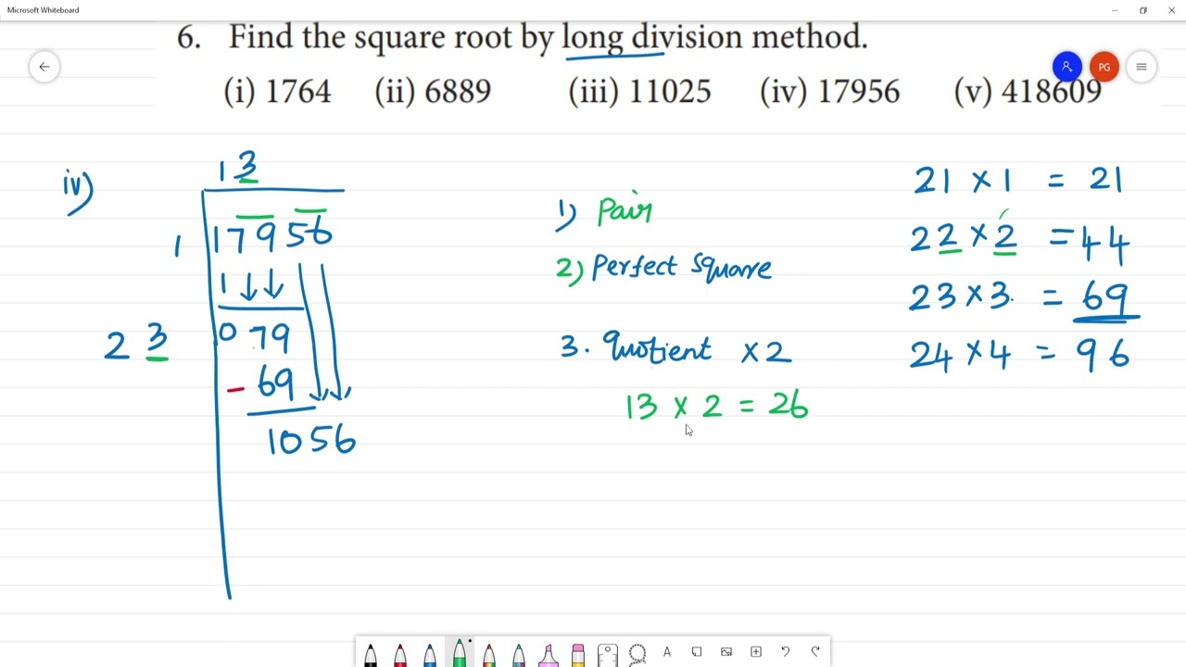Image resolution: width=1186 pixels, height=667 pixels.
Task: Toggle the ruler tool
Action: pos(608,654)
